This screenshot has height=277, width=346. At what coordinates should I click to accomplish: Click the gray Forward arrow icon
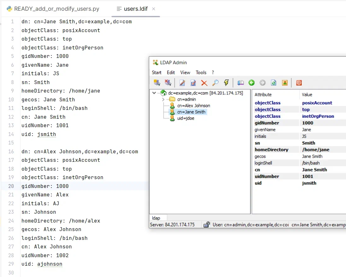263,83
